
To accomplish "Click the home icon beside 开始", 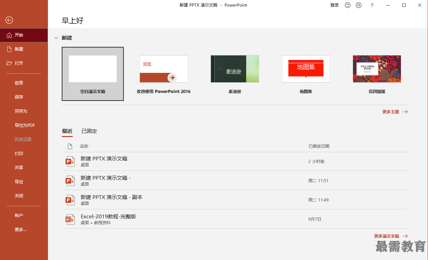I will tap(9, 35).
